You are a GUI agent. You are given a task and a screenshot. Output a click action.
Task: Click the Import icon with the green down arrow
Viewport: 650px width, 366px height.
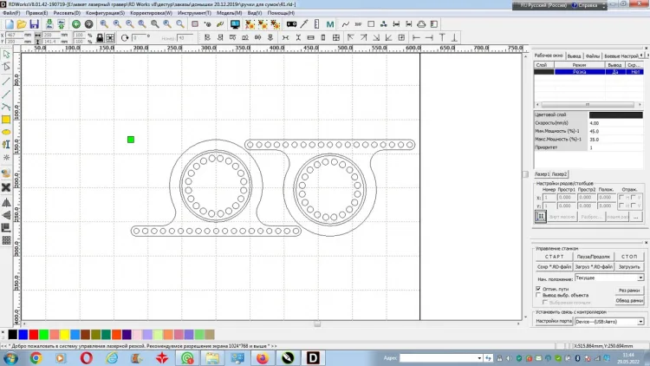point(49,24)
